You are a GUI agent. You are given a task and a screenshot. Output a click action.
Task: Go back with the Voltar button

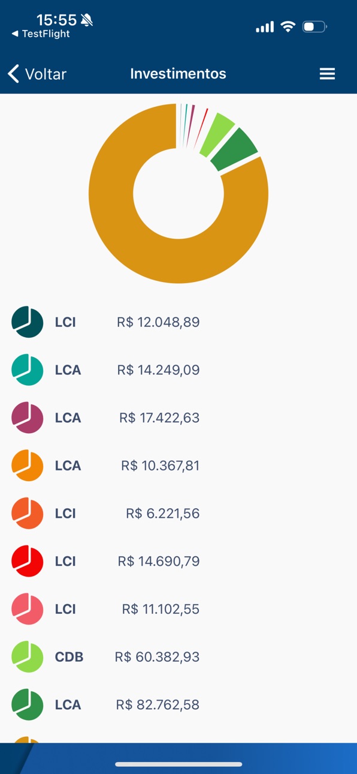pos(37,74)
